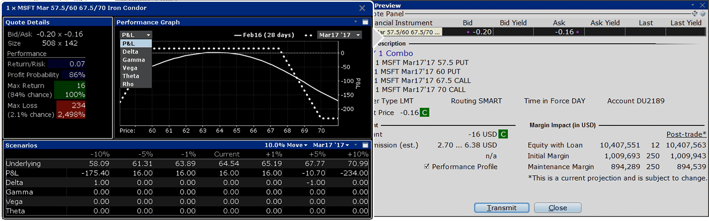Select Gamma in graph type list

(136, 59)
